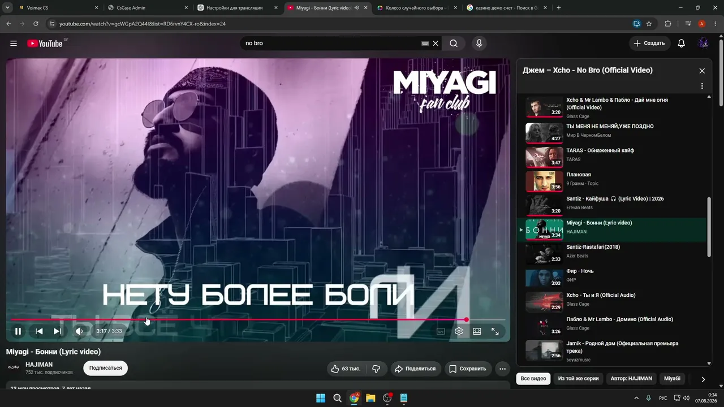The height and width of the screenshot is (407, 724).
Task: Select the 'Автор: HAJIMAN' chip
Action: (x=631, y=378)
